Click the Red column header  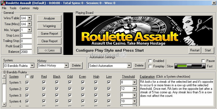tap(44, 77)
